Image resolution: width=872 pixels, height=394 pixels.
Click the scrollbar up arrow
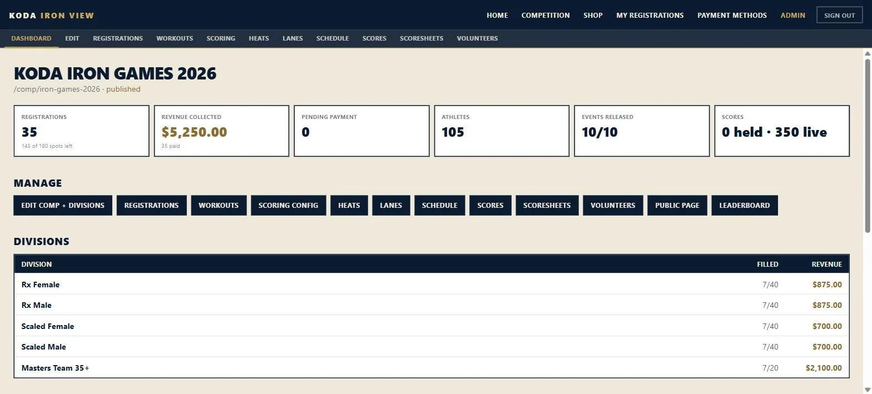868,53
